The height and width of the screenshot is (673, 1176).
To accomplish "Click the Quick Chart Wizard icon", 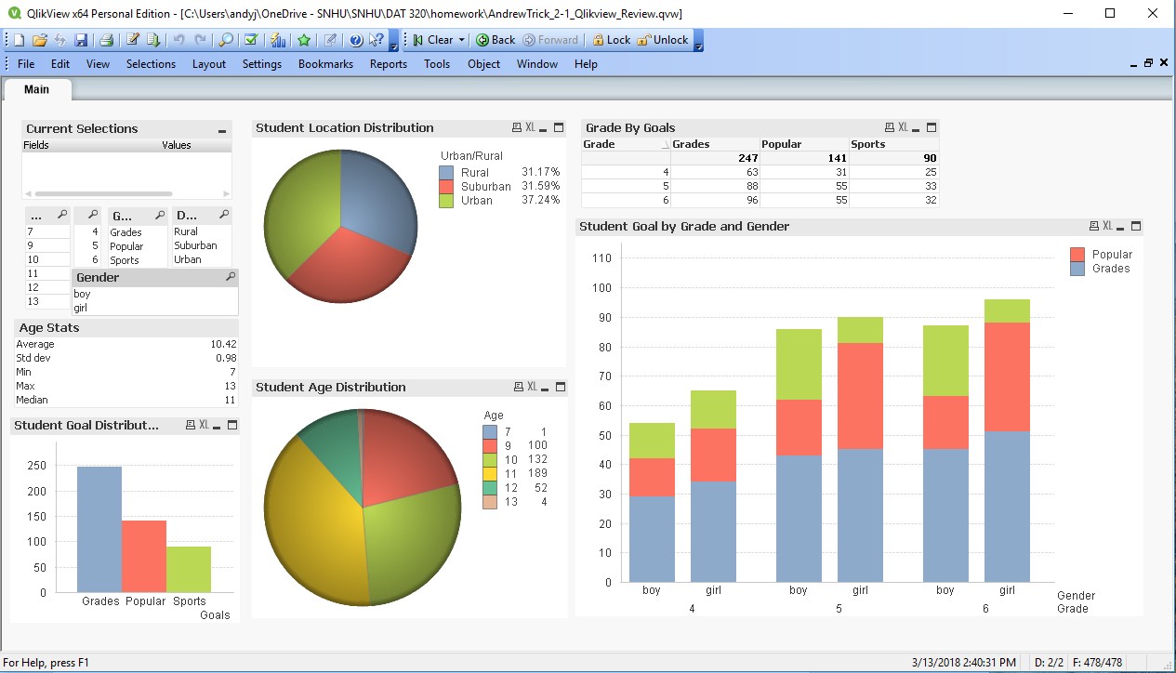I will 277,40.
